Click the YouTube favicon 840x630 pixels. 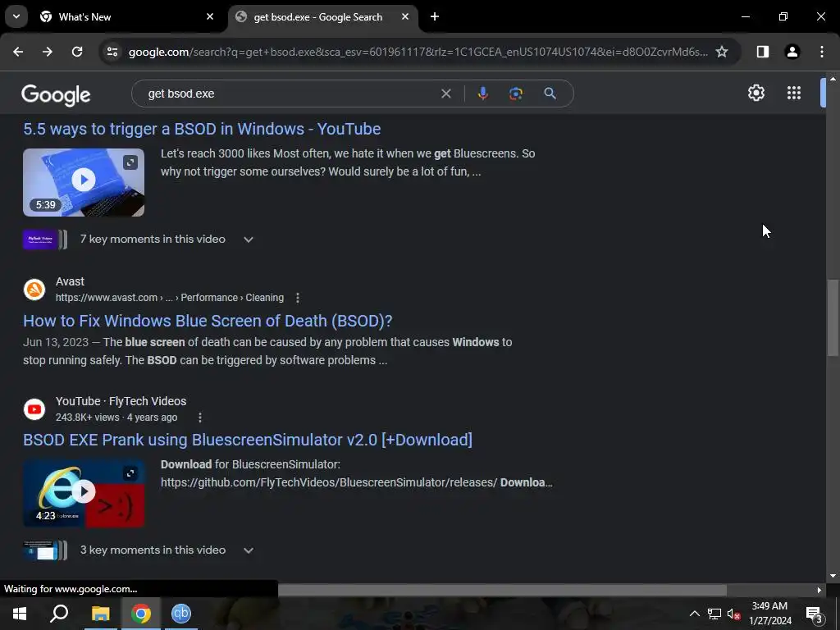(34, 409)
